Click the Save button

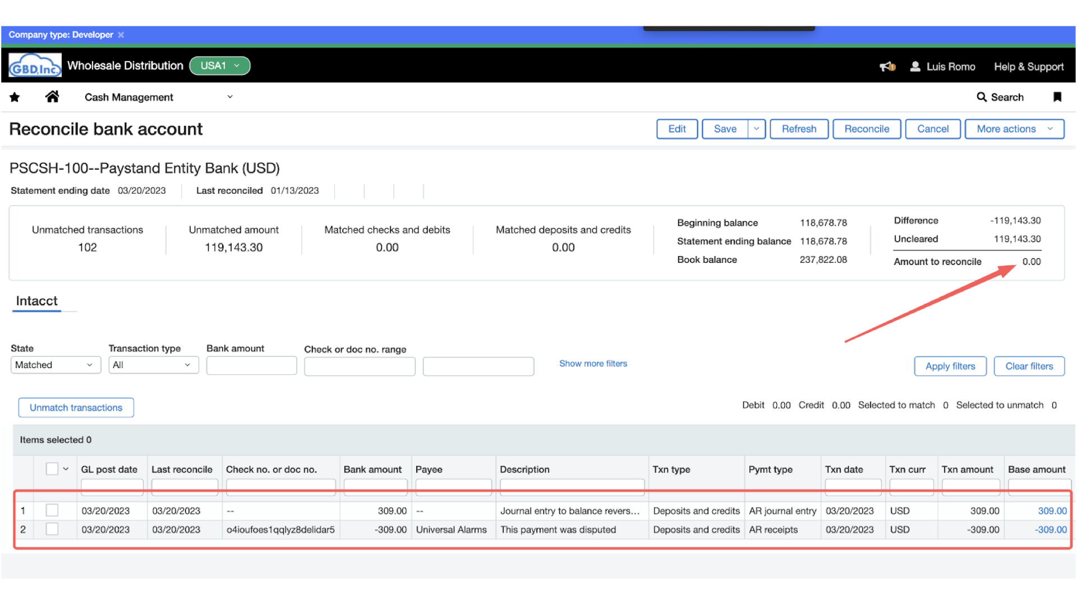point(725,129)
